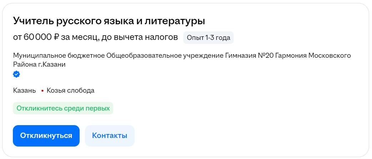The height and width of the screenshot is (159, 372).
Task: Click the red metro line dot
Action: 42,91
